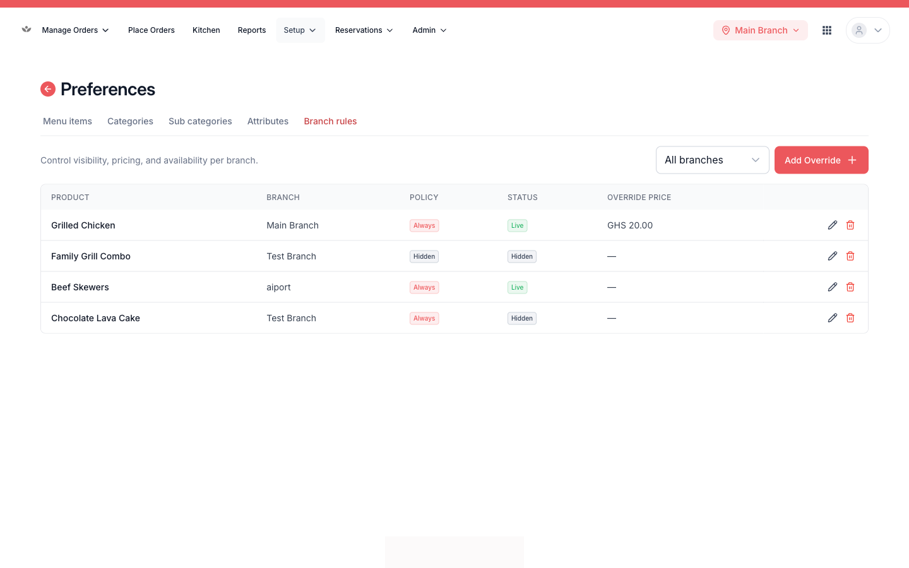This screenshot has height=568, width=909.
Task: Switch to the Categories tab
Action: point(130,121)
